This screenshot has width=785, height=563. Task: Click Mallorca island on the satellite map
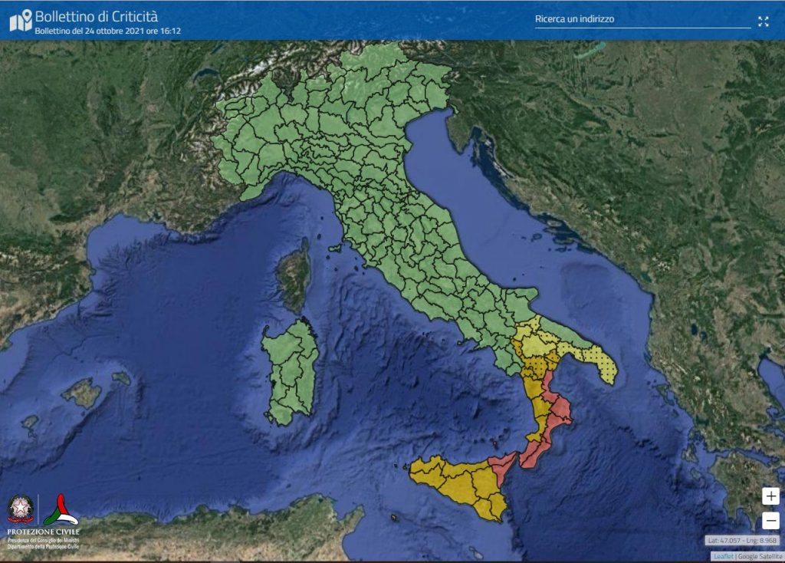[81, 393]
